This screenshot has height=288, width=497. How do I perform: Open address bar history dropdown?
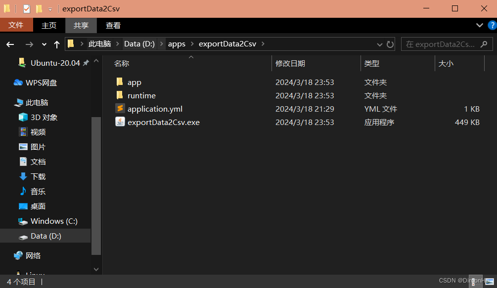(x=379, y=44)
